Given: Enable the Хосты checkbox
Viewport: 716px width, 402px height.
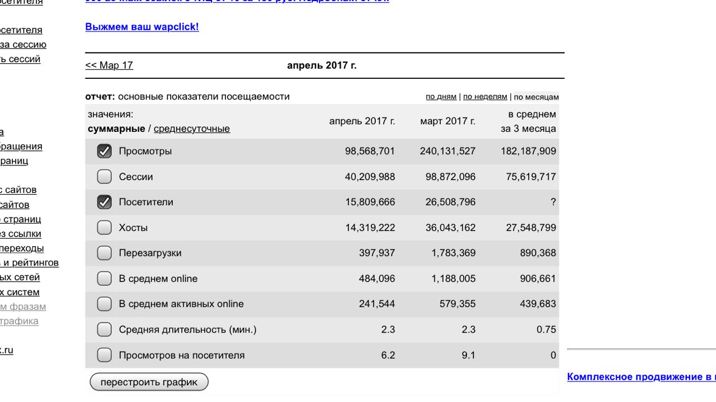Looking at the screenshot, I should coord(105,228).
